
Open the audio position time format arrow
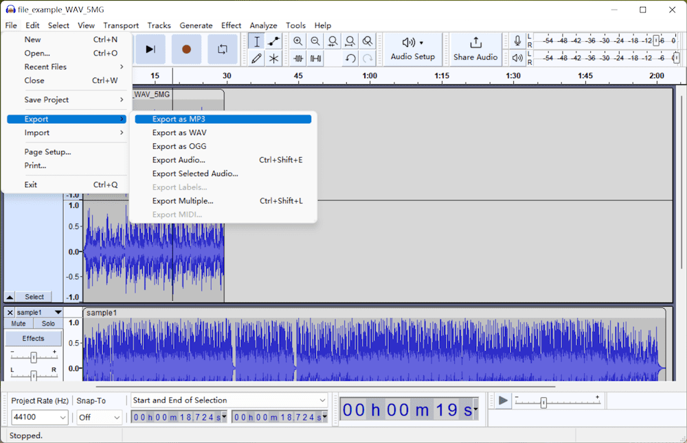[476, 409]
